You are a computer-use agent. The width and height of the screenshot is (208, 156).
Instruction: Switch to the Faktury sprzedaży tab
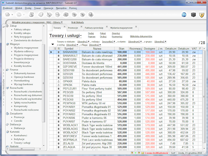(94, 28)
